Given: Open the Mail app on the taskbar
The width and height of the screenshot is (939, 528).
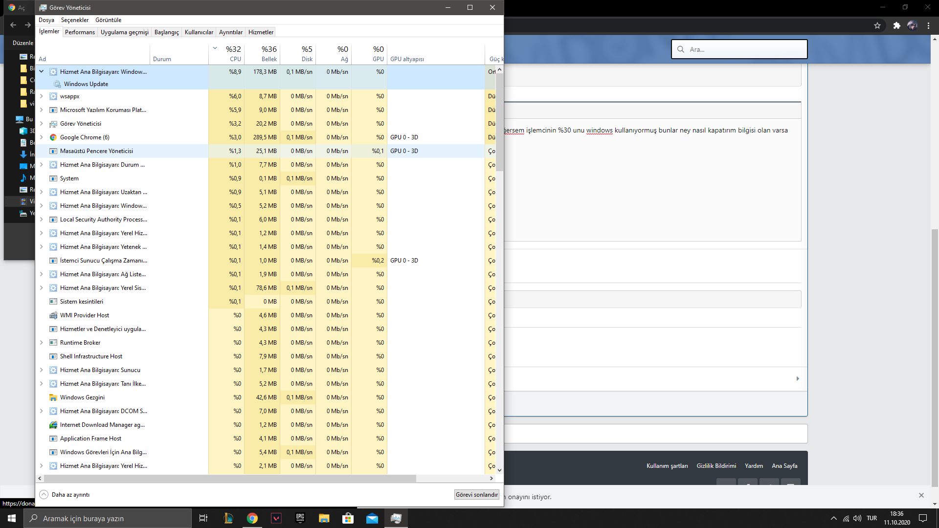Looking at the screenshot, I should click(x=372, y=518).
